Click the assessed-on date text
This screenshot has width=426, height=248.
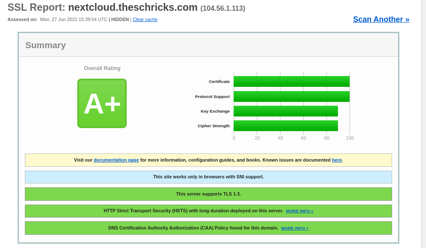point(73,19)
